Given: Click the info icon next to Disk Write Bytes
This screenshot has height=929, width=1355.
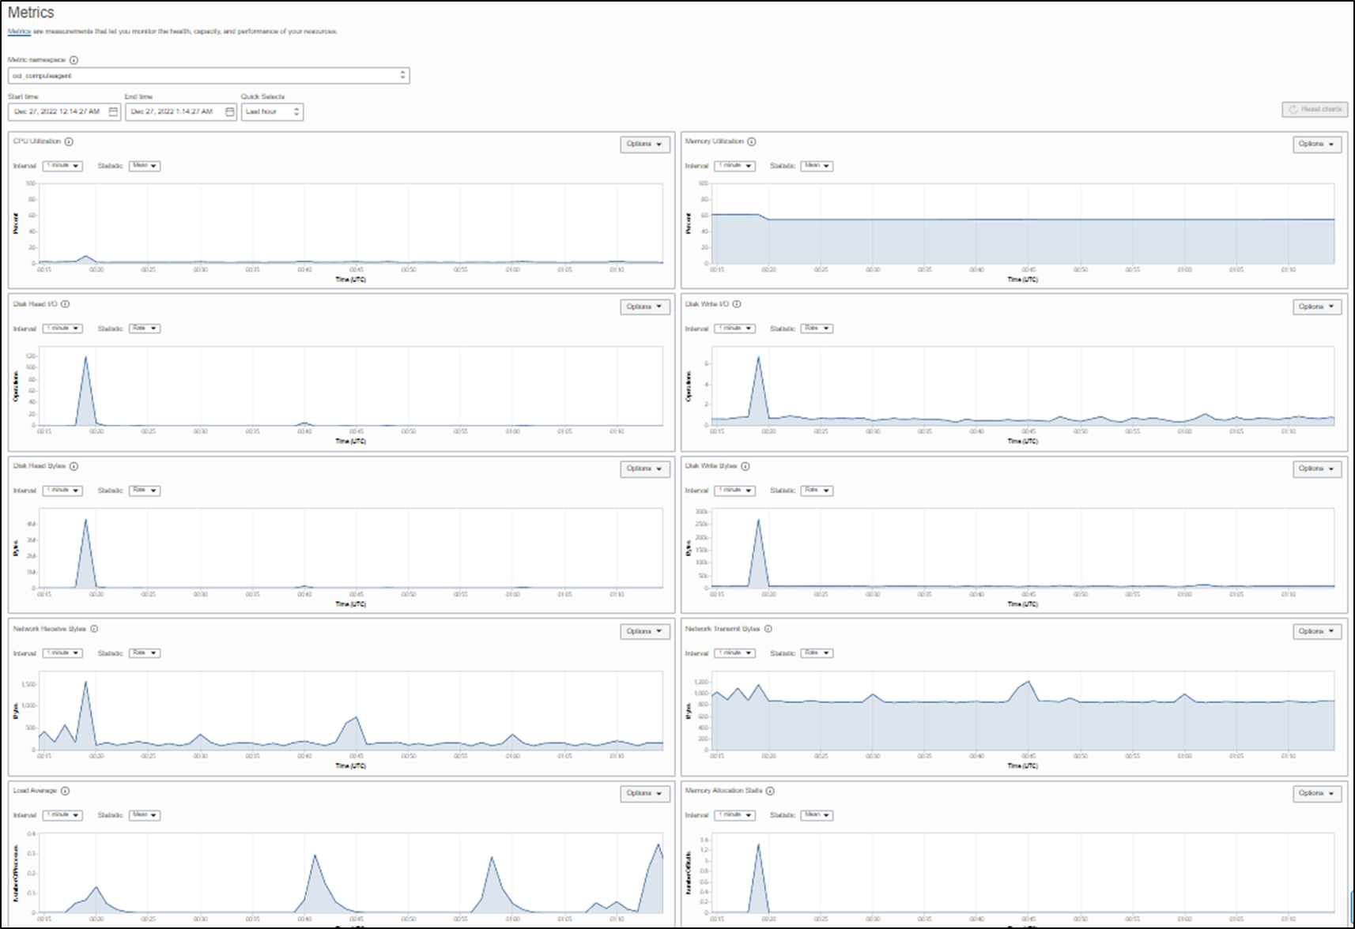Looking at the screenshot, I should coord(745,466).
